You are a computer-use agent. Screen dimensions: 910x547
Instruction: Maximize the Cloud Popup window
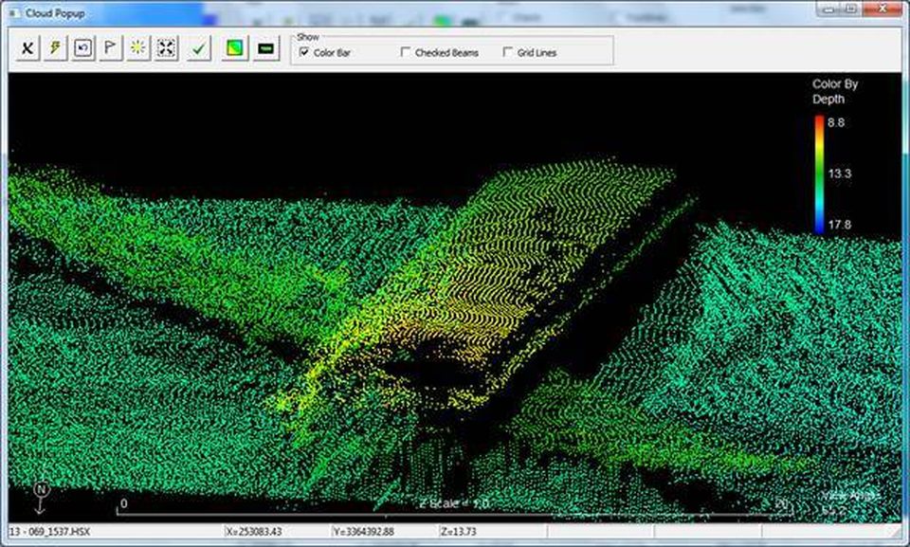850,9
